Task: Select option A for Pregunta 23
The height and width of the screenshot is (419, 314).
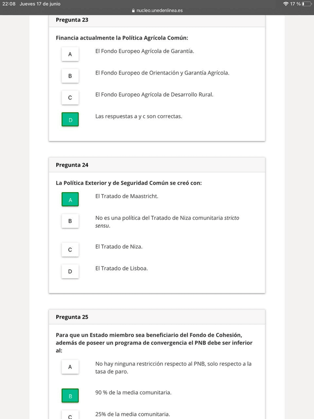Action: click(x=70, y=54)
